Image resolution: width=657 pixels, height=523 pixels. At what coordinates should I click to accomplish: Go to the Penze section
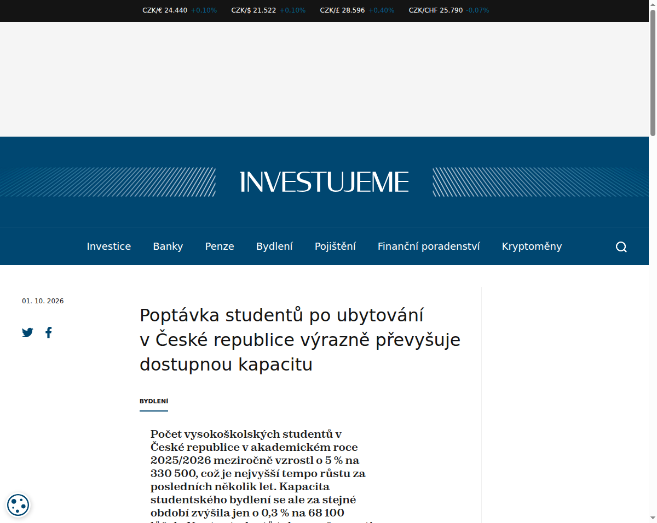(220, 246)
